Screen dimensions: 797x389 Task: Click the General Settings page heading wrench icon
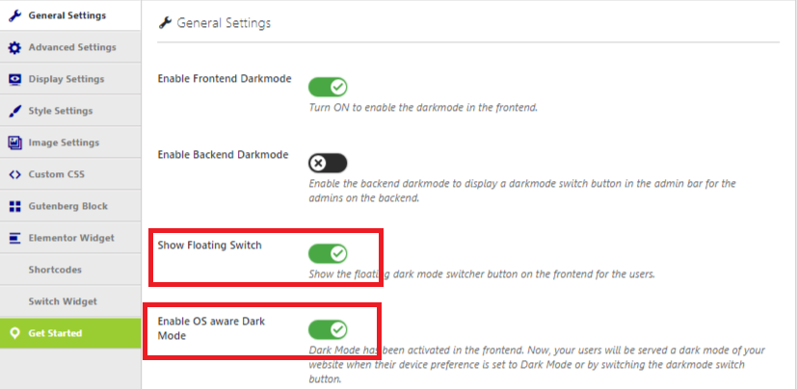tap(166, 22)
